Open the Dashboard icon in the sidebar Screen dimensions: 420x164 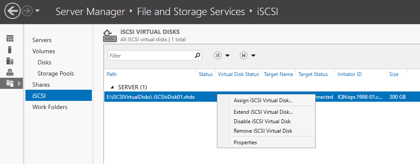(10, 39)
